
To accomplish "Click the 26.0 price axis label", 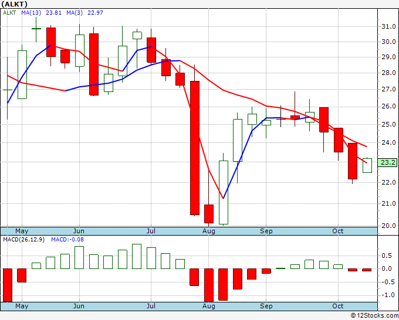I will click(x=388, y=107).
